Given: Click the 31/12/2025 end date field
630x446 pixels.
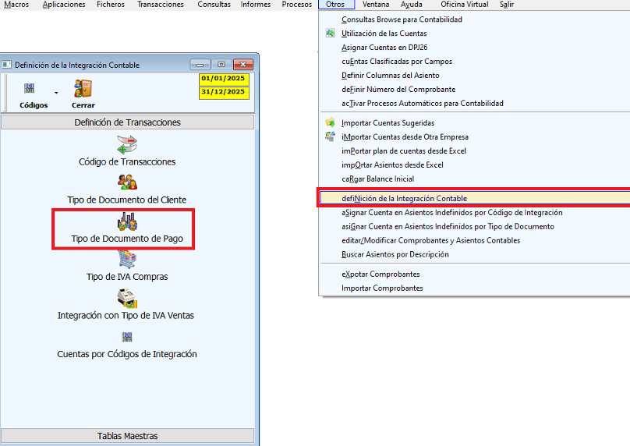Looking at the screenshot, I should (223, 92).
